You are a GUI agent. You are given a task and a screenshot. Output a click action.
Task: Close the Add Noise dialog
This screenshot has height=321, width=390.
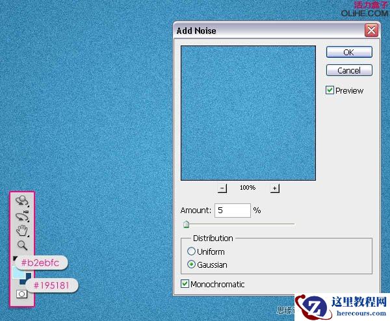371,31
